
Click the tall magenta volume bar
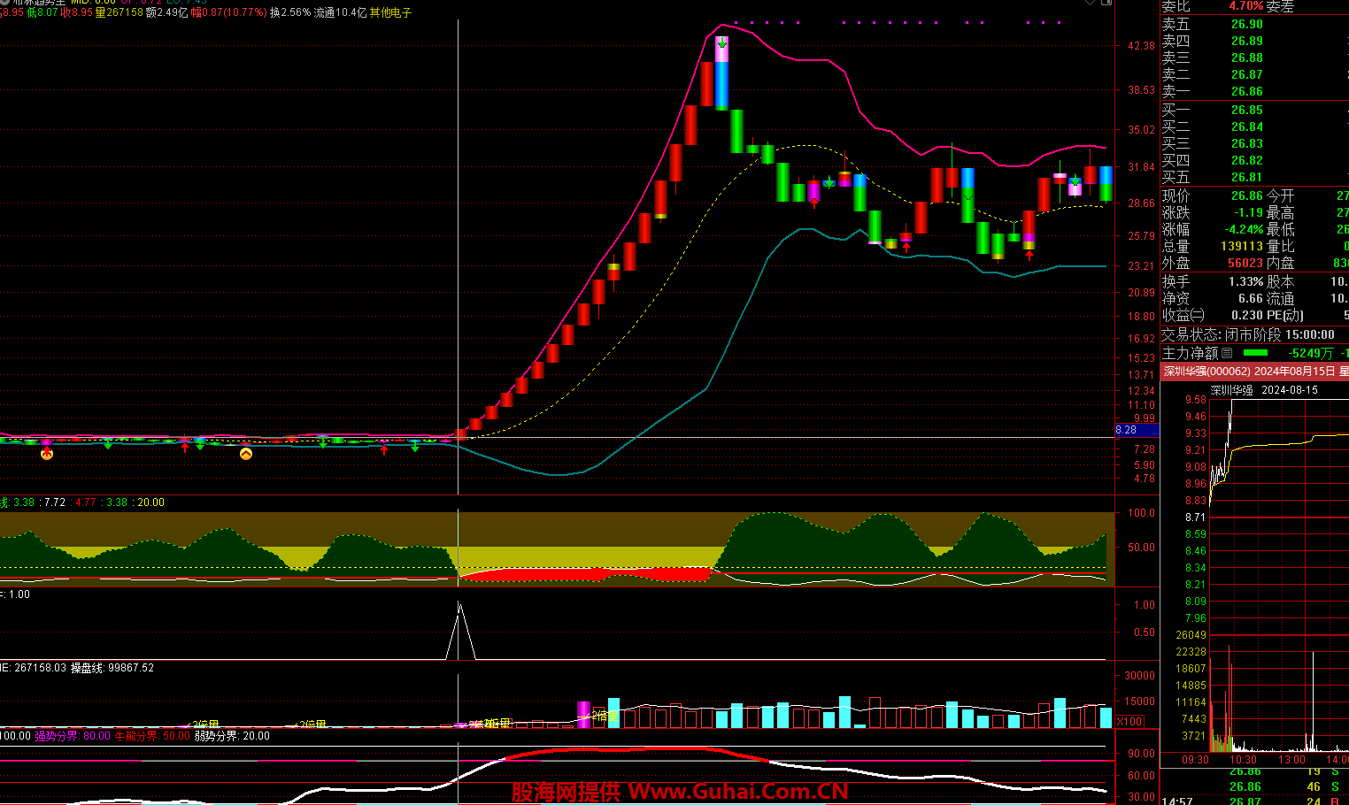(x=583, y=714)
